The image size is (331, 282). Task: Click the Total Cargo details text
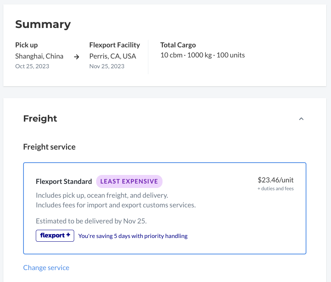(203, 55)
